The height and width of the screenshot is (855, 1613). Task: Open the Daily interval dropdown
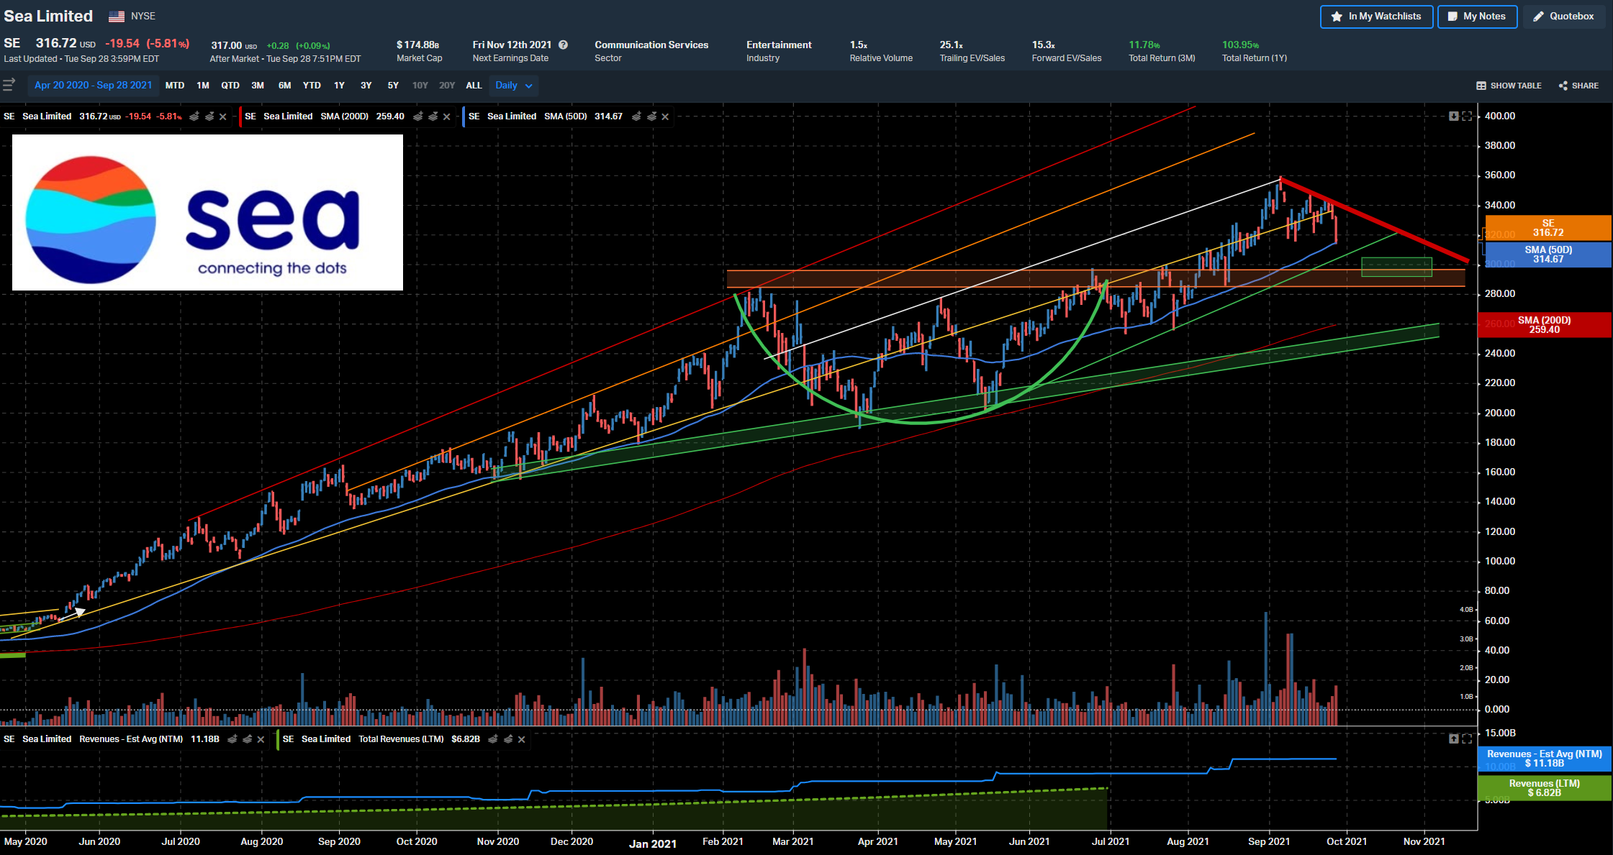click(x=514, y=86)
